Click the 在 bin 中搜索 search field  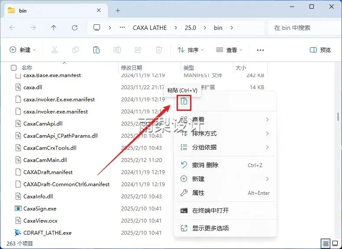click(x=304, y=28)
